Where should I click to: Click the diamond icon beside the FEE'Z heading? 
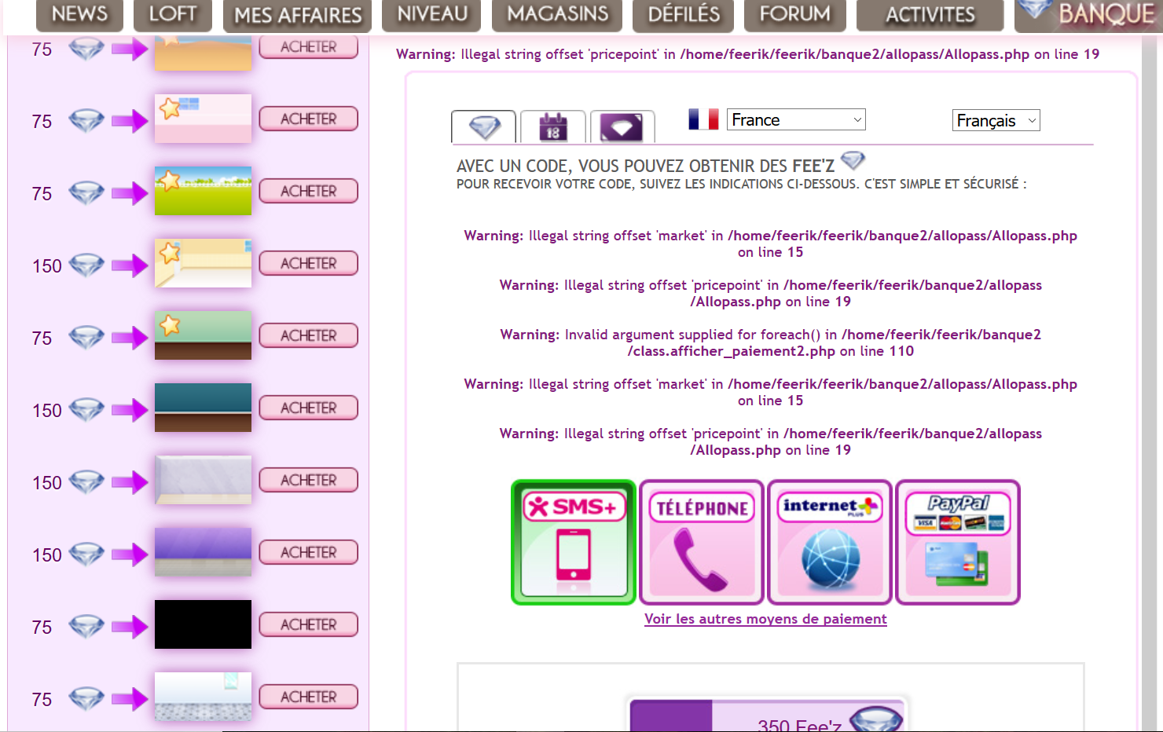pyautogui.click(x=853, y=161)
